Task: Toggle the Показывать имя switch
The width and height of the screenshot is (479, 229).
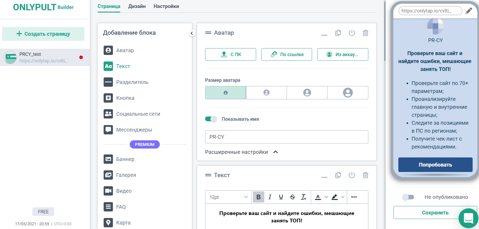Action: tap(211, 119)
